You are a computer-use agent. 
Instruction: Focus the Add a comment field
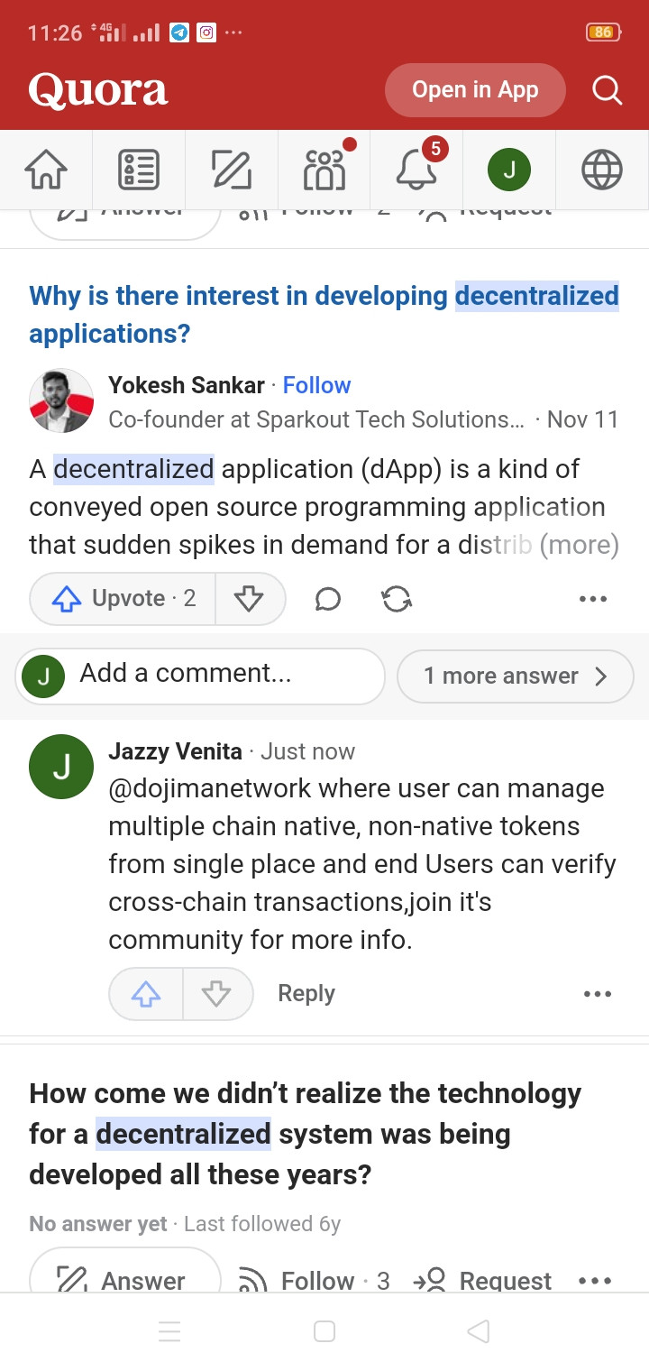(x=200, y=676)
